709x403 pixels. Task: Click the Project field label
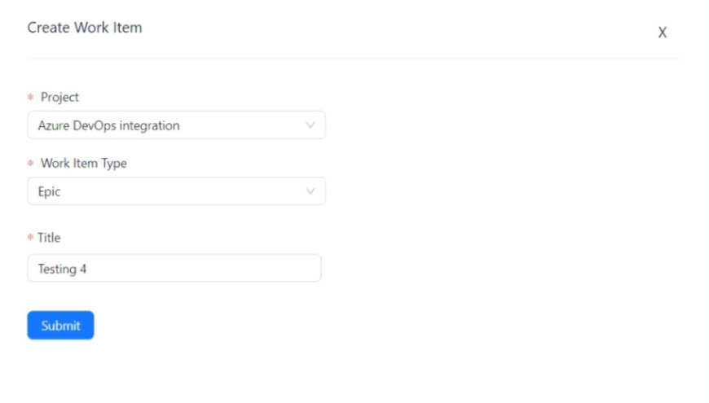(x=59, y=97)
